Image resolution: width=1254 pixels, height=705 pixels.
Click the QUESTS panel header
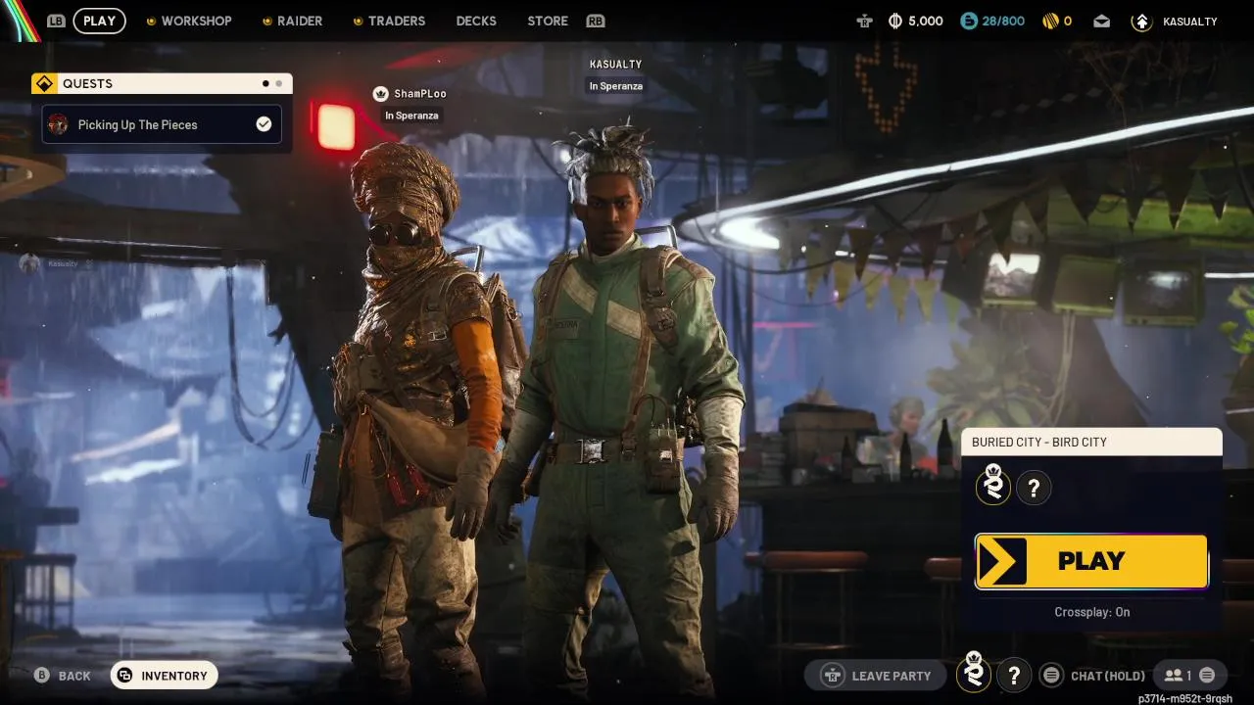point(162,84)
